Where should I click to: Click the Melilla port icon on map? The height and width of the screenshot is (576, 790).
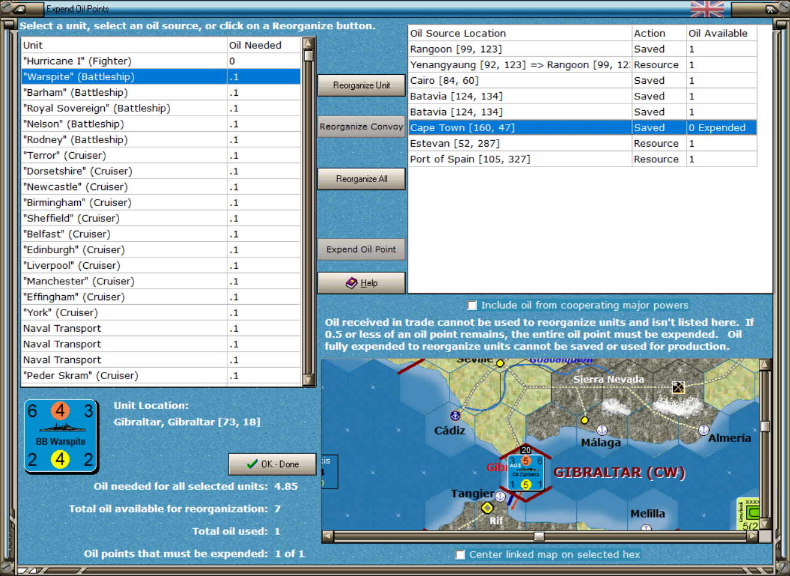pyautogui.click(x=646, y=528)
